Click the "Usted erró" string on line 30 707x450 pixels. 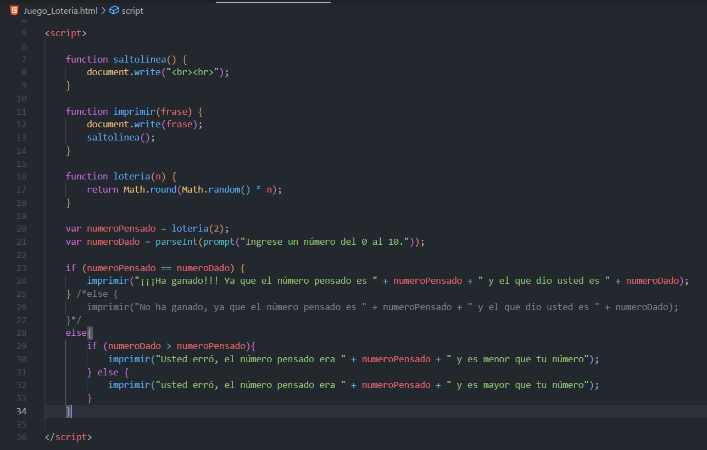pyautogui.click(x=250, y=359)
